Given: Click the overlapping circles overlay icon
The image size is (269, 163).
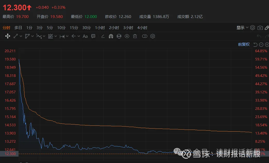Looking at the screenshot, I should coord(145,36).
